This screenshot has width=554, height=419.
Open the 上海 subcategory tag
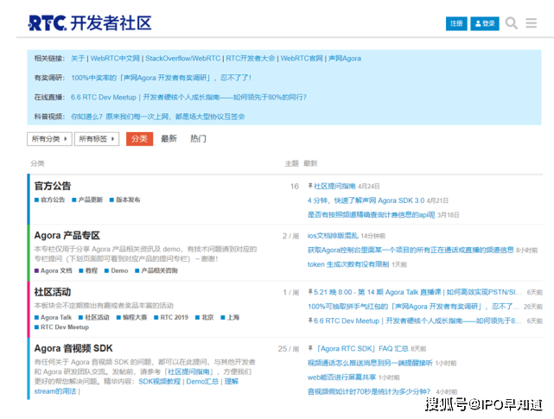tap(230, 317)
